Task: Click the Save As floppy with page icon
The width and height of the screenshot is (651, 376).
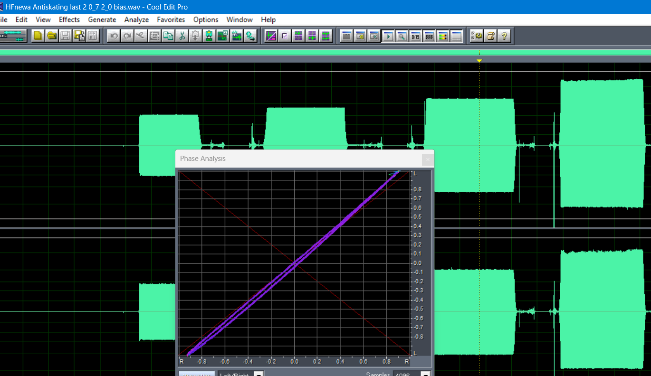Action: click(x=79, y=36)
